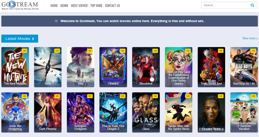Open the Contact Us page
Image resolution: width=259 pixels, height=137 pixels.
(x=113, y=6)
